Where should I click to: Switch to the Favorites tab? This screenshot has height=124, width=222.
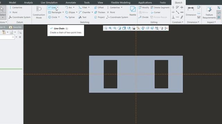pyautogui.click(x=15, y=27)
